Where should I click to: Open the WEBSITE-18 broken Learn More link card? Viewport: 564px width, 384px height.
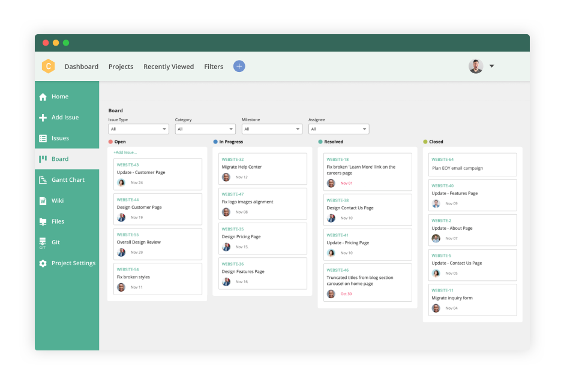pyautogui.click(x=367, y=172)
